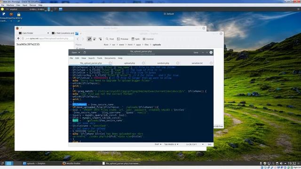Screen dimensions: 301x169
Task: Go back in Dolphin file manager
Action: (78, 39)
